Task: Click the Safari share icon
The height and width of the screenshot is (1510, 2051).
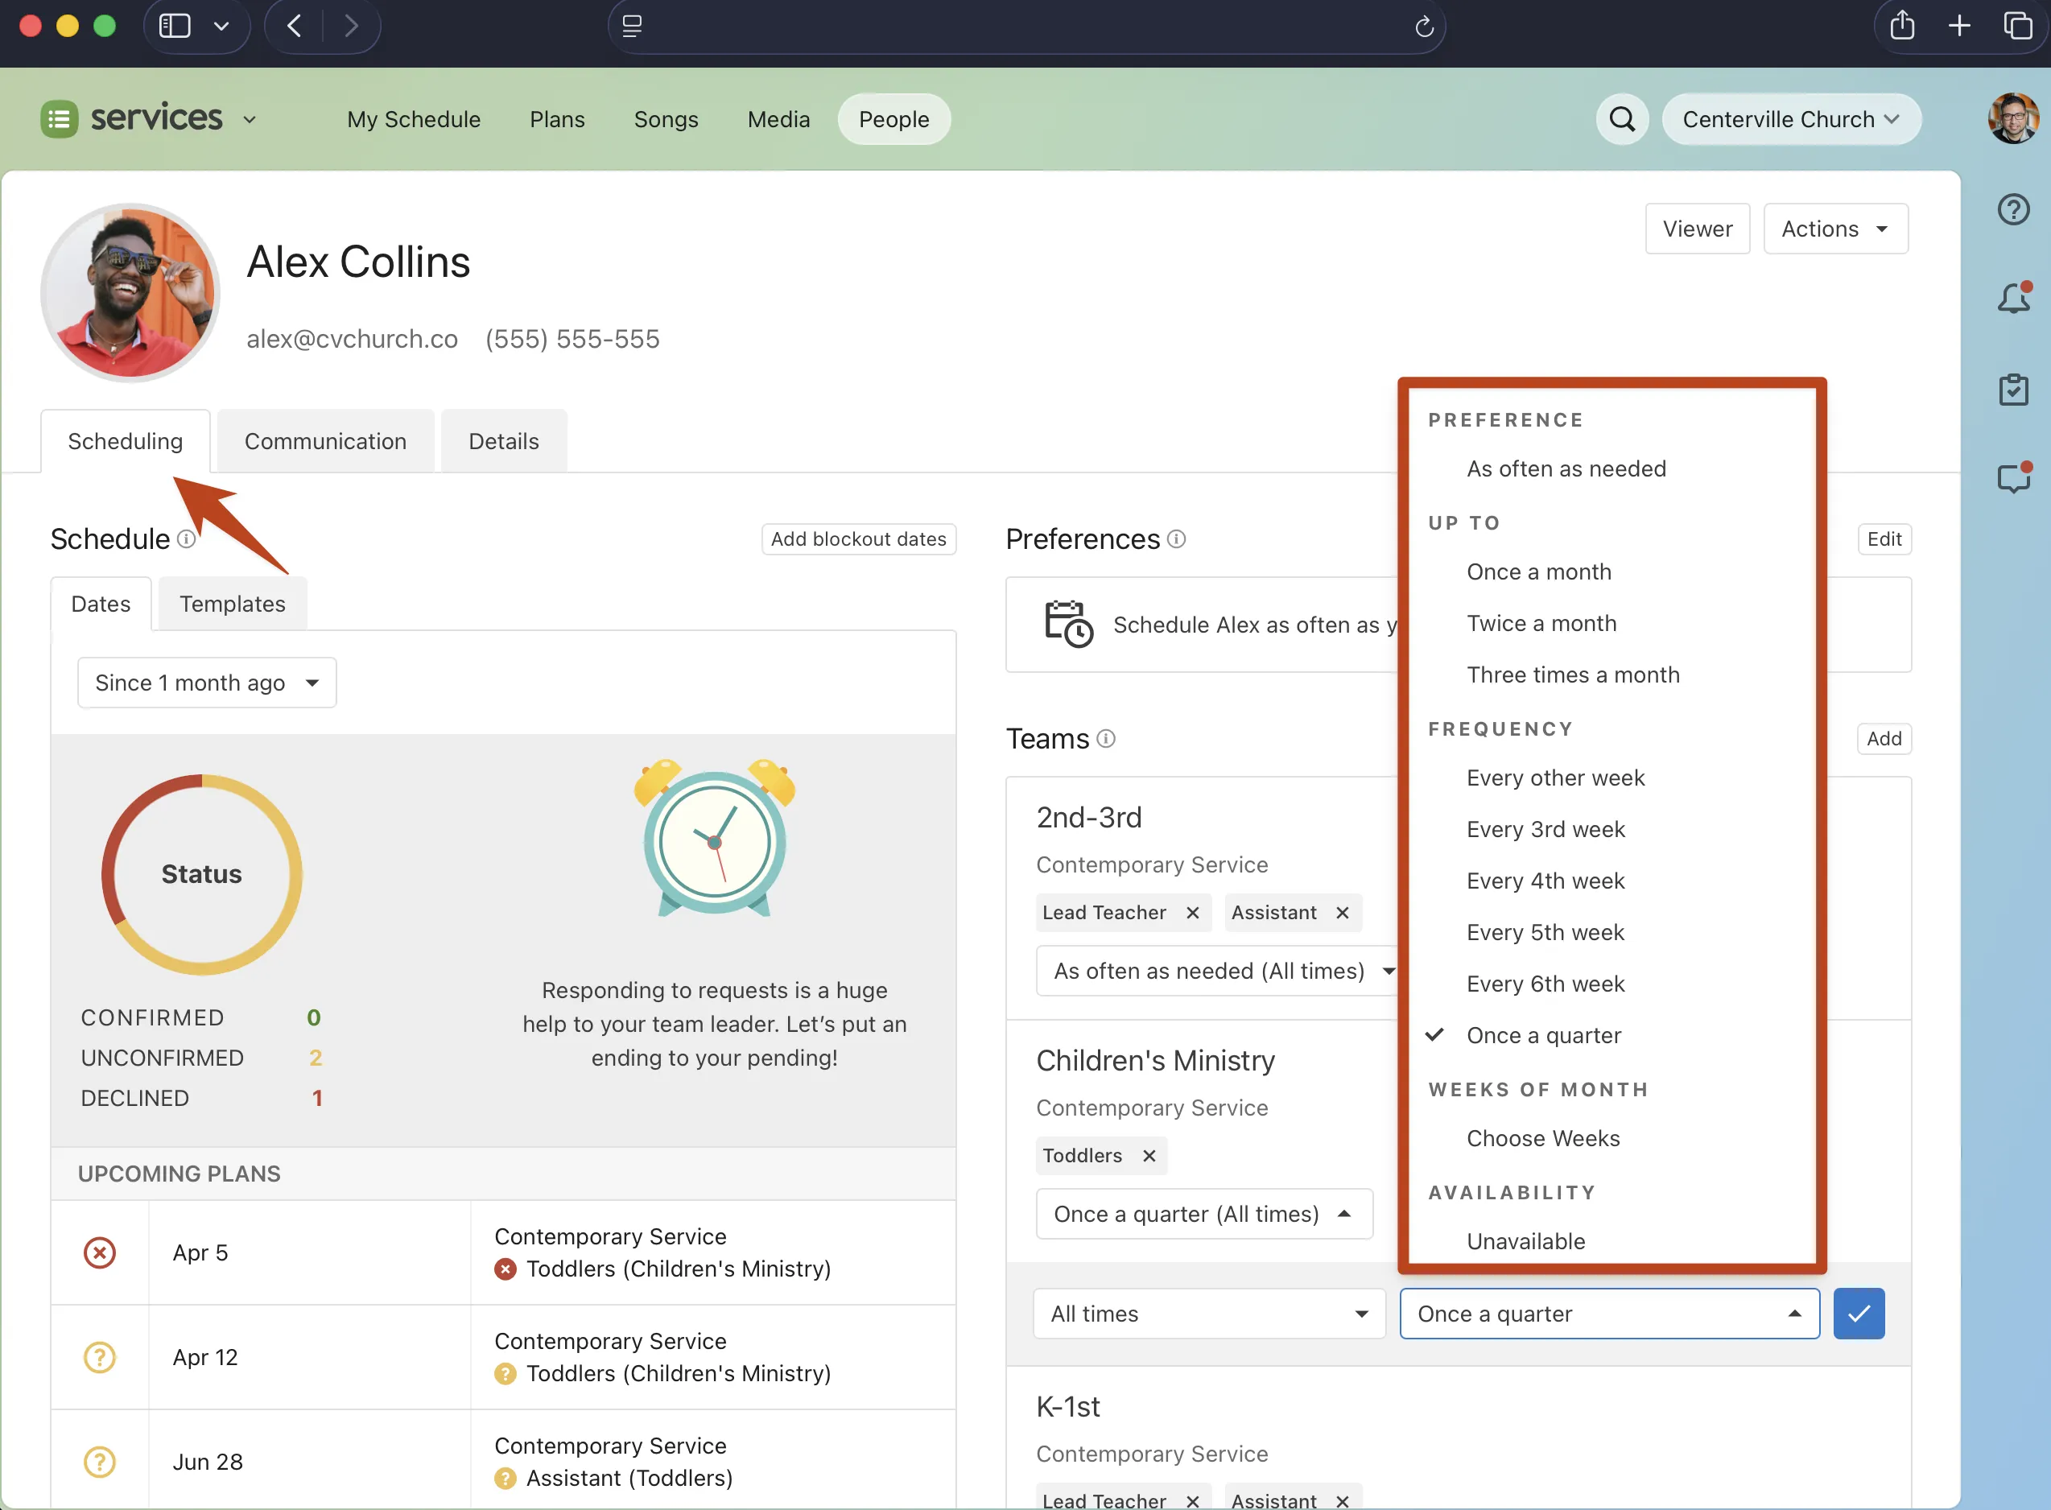Action: coord(1901,26)
